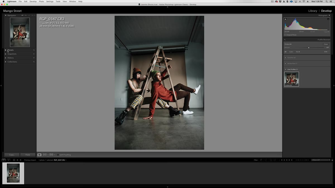Filter profiles by B & W
335x188 pixels.
[x=298, y=52]
